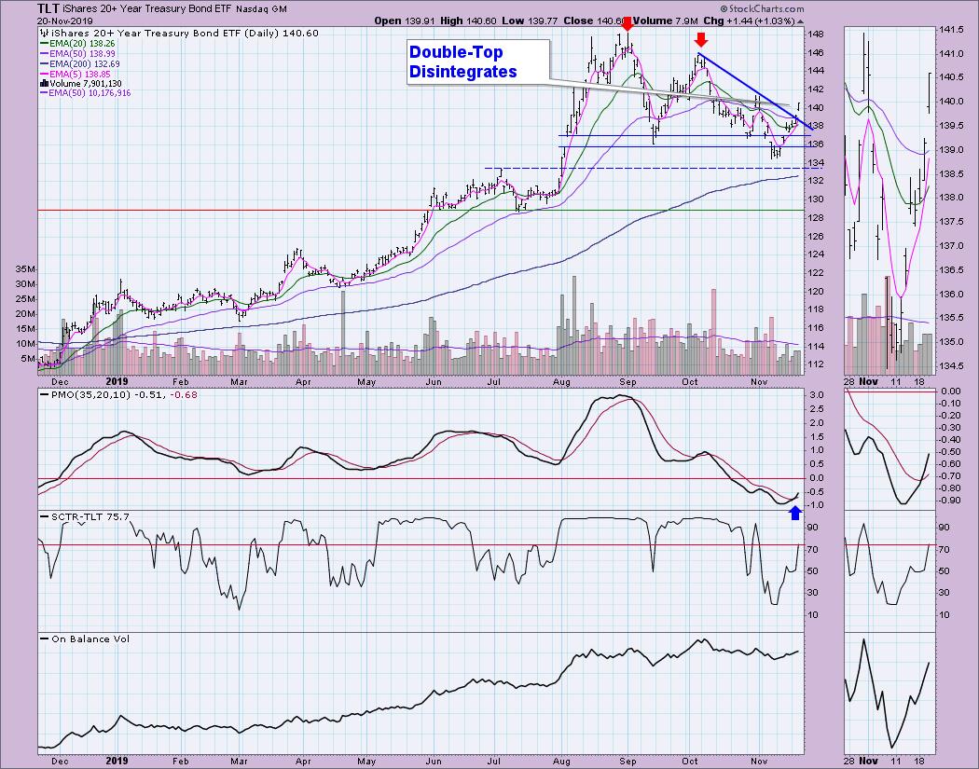
Task: Click the 'EMA(50) 10,176,916' volume legend entry
Action: click(90, 92)
